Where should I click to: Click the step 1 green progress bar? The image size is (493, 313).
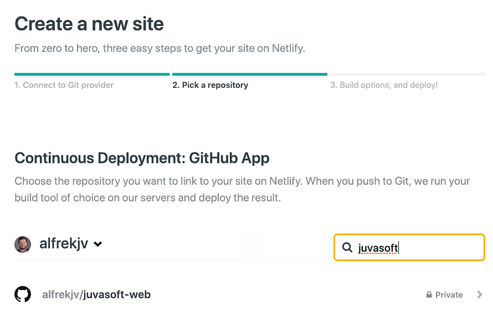point(92,74)
